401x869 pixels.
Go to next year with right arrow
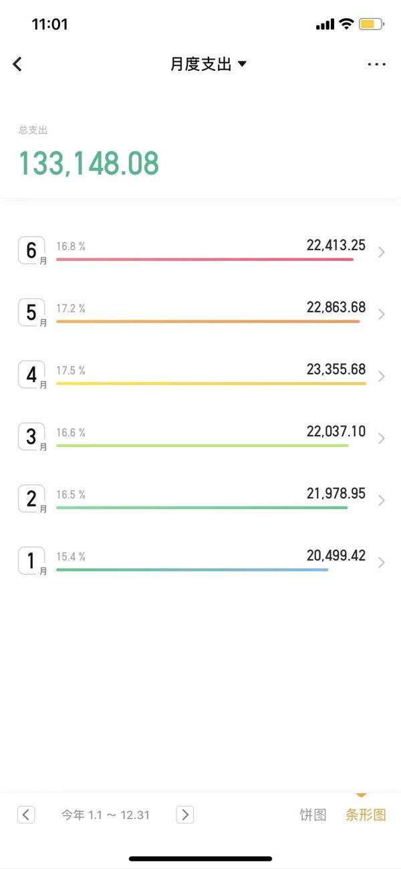coord(185,814)
